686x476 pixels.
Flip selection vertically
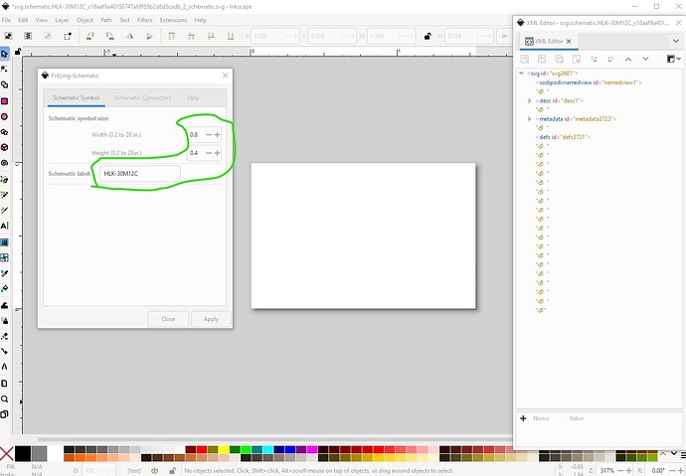149,36
